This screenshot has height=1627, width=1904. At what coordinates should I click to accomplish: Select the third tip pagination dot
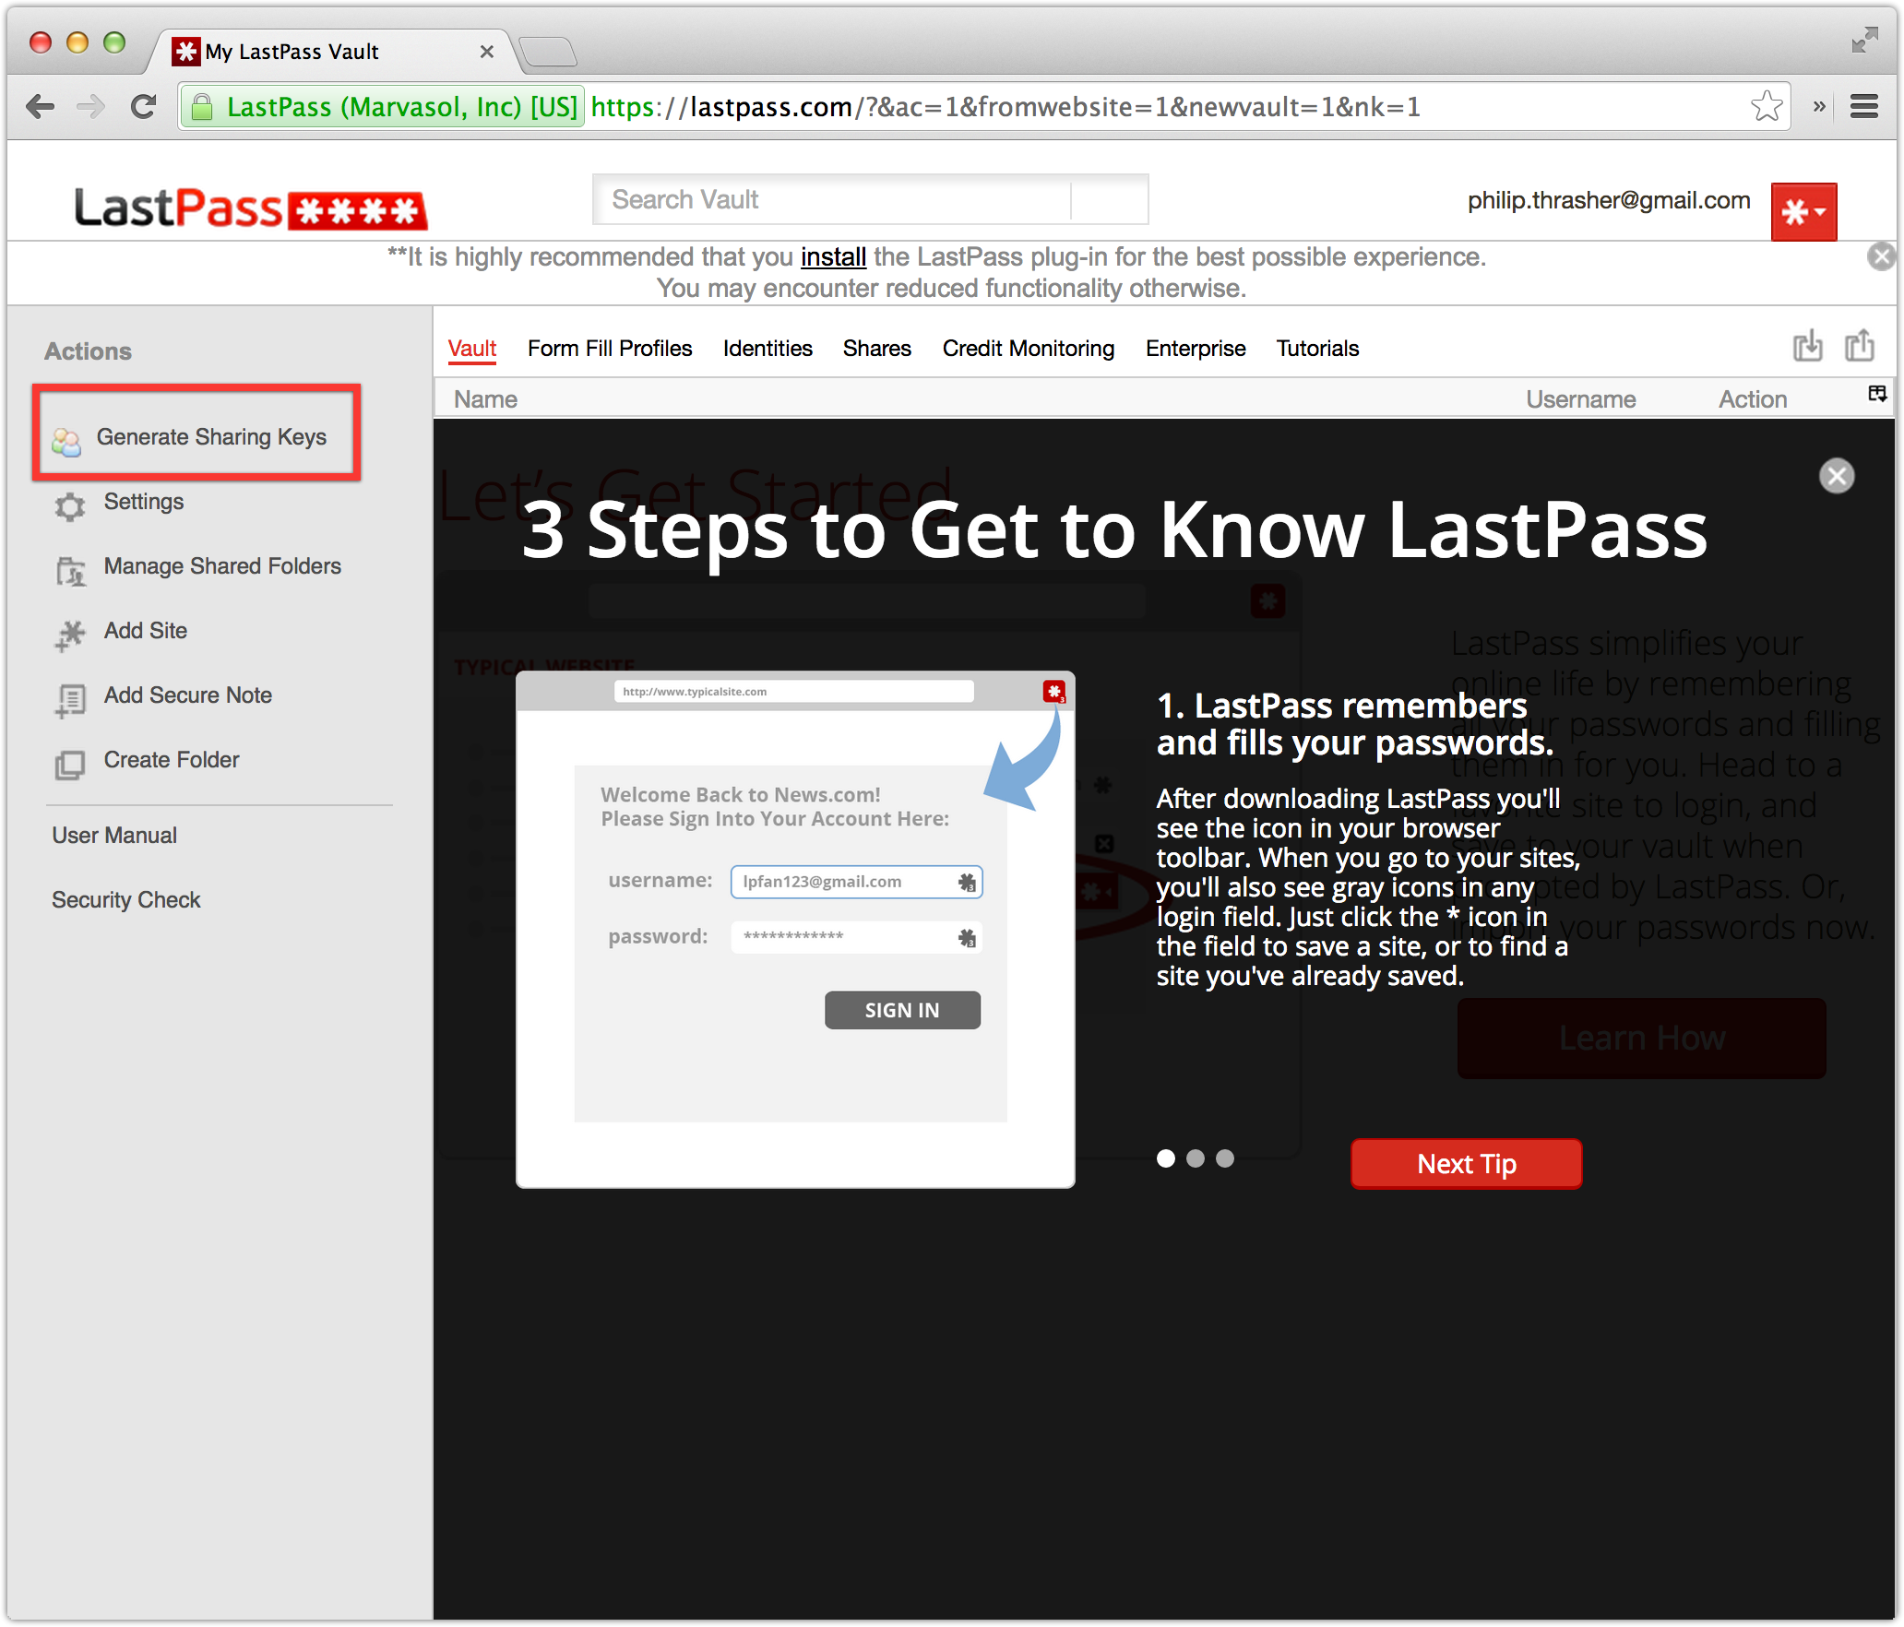click(1225, 1158)
